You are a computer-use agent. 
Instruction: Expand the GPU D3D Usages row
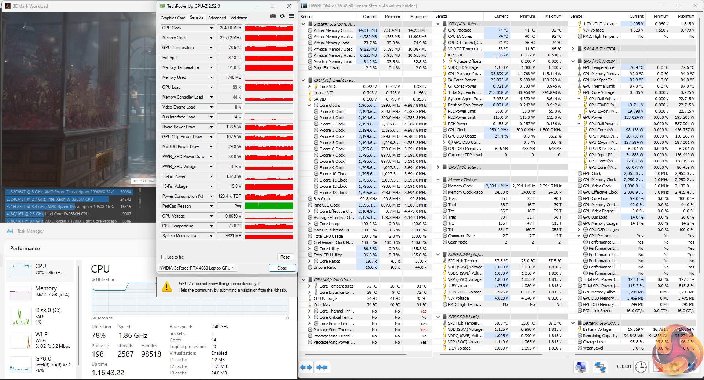tap(579, 230)
